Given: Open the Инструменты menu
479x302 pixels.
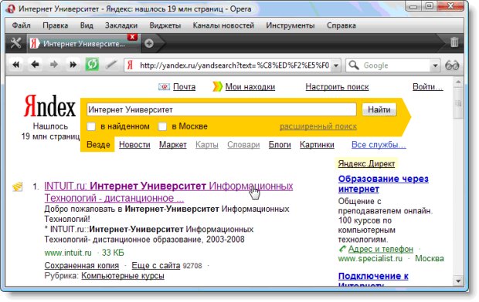Looking at the screenshot, I should click(x=290, y=25).
